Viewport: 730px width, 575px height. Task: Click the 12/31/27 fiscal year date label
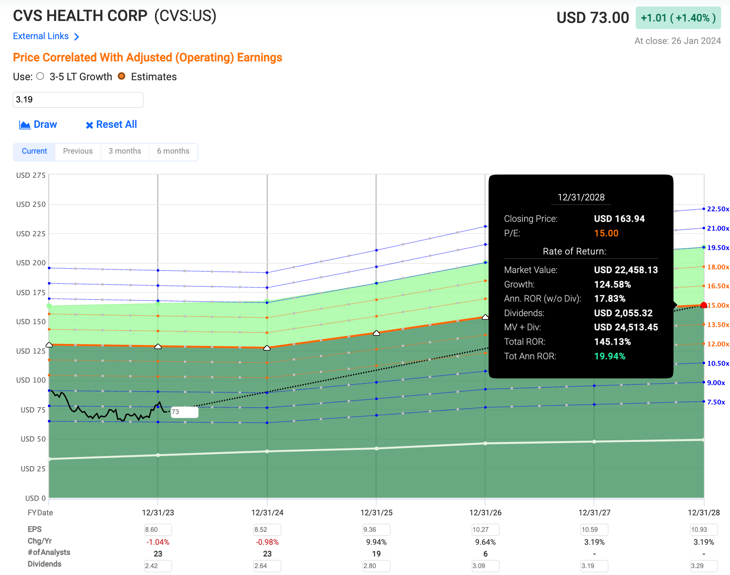pos(595,512)
